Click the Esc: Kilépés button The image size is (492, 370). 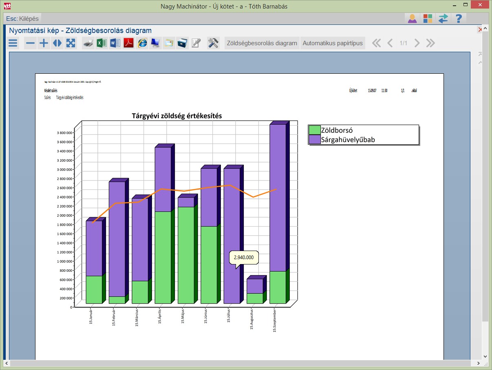coord(23,19)
